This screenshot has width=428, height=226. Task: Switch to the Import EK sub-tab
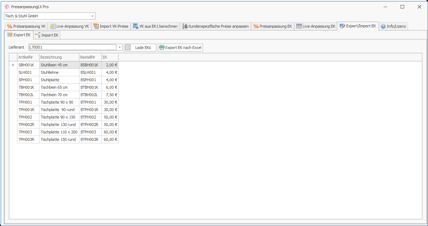[47, 35]
